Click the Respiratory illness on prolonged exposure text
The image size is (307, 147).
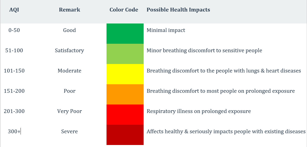tap(198, 111)
